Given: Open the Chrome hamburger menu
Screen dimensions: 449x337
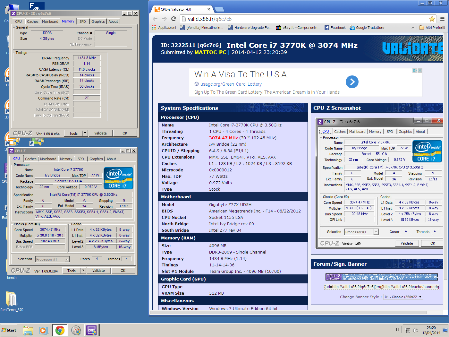Looking at the screenshot, I should coord(443,19).
